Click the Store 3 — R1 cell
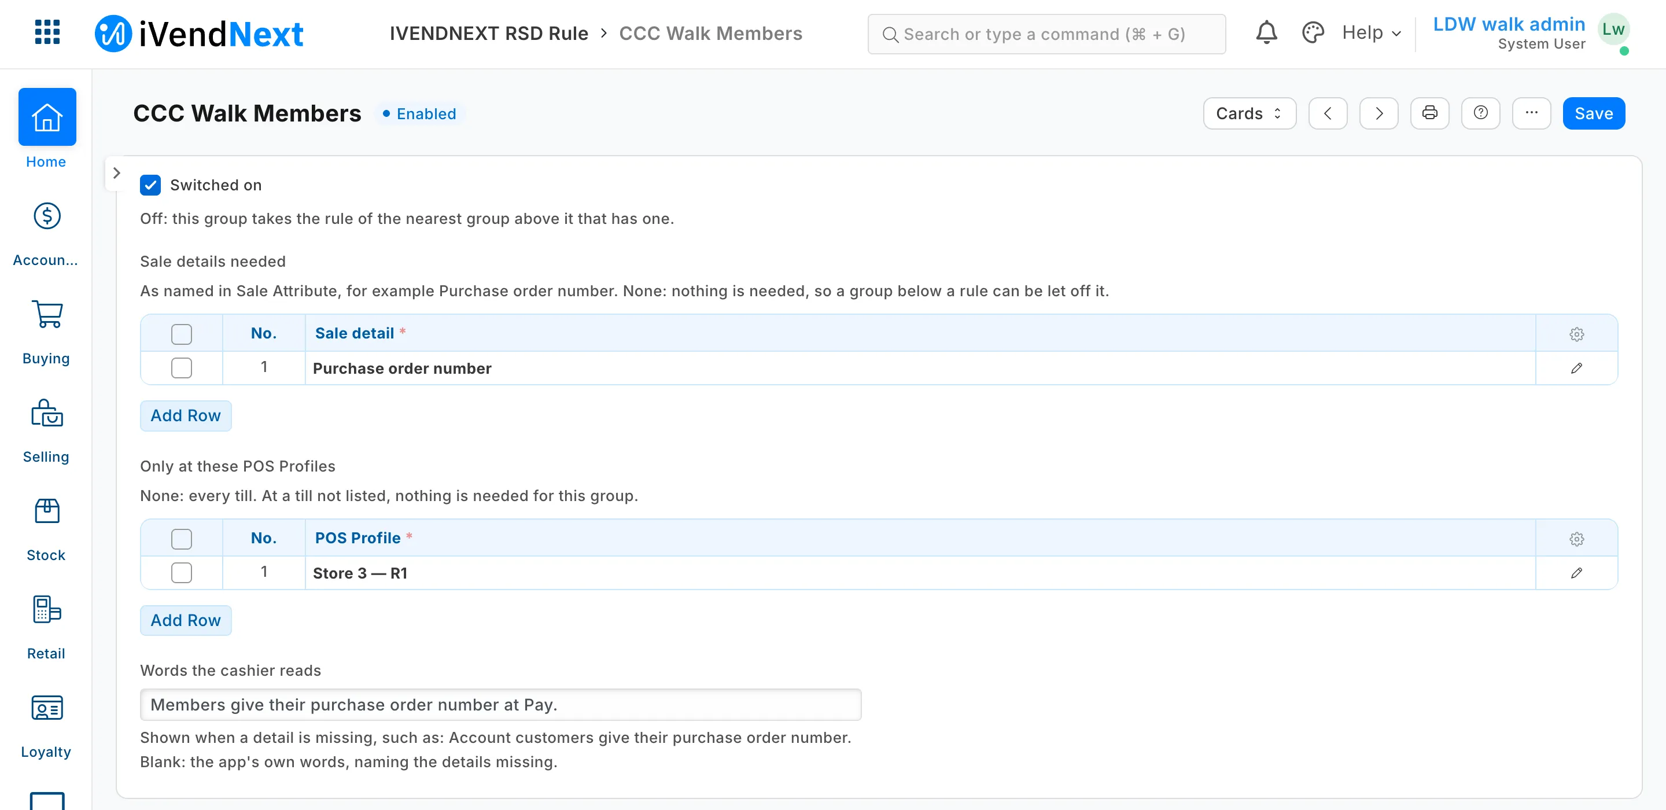This screenshot has width=1666, height=810. [920, 573]
